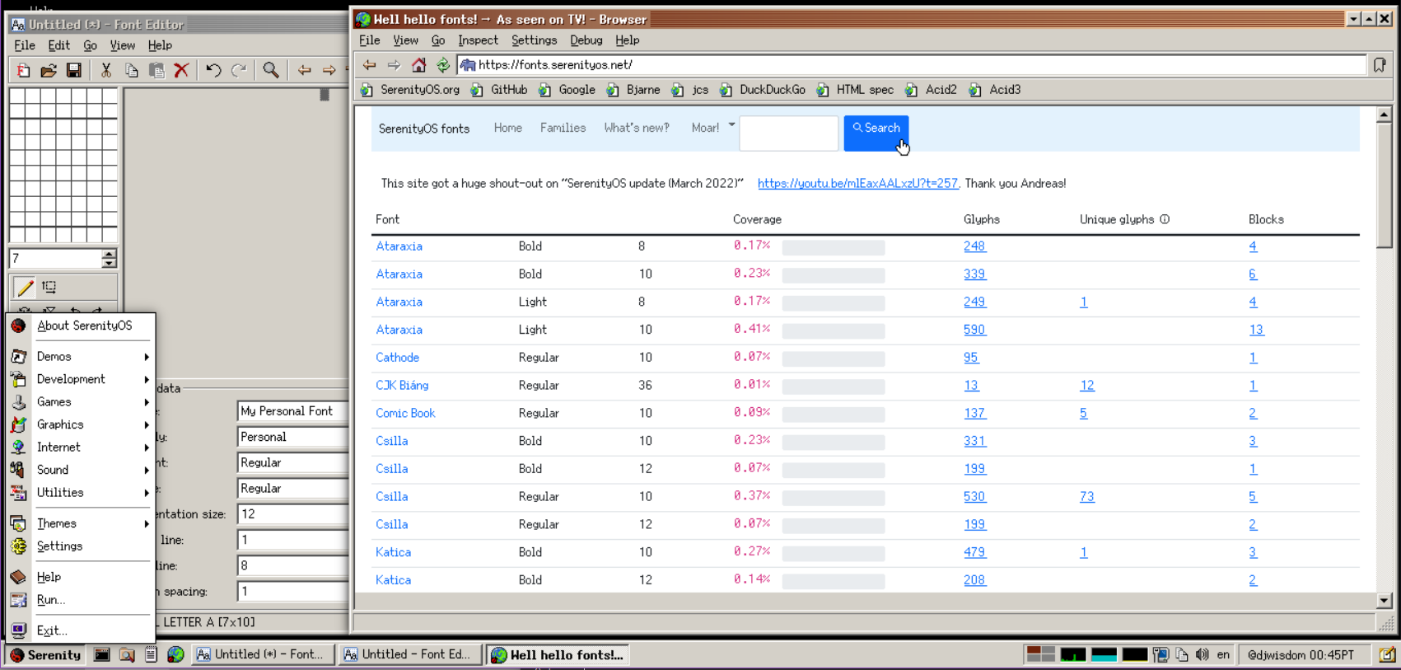This screenshot has width=1401, height=670.
Task: Open Font Editor Go menu
Action: click(x=90, y=45)
